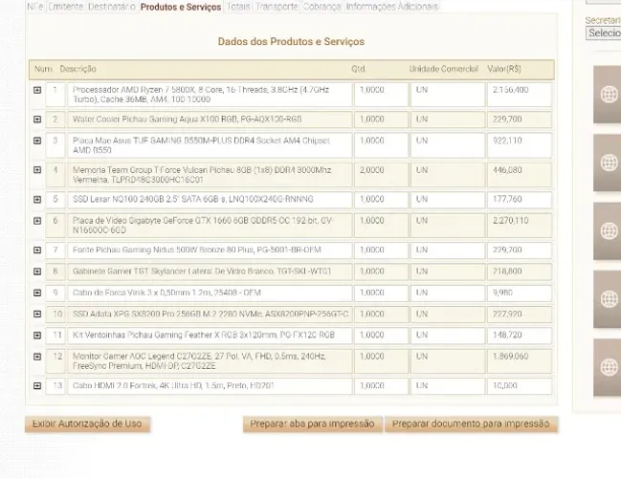The width and height of the screenshot is (621, 478).
Task: Click second globe icon in right sidebar
Action: 610,163
